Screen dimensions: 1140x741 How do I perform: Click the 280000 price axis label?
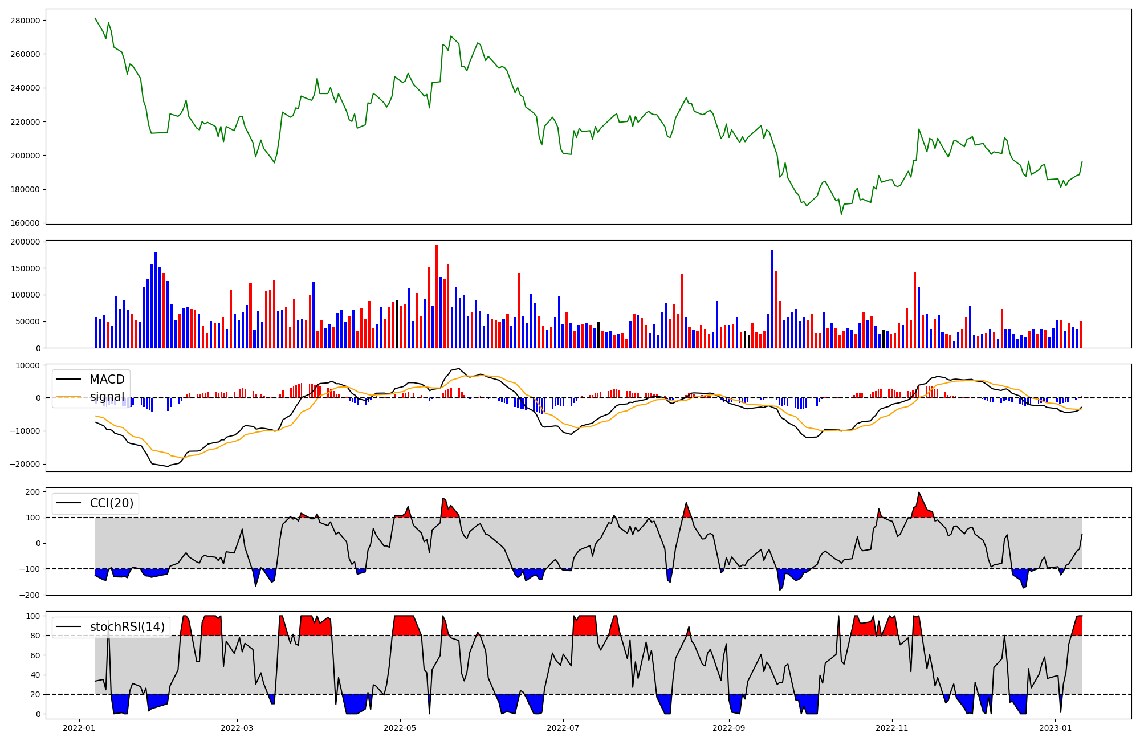click(25, 21)
